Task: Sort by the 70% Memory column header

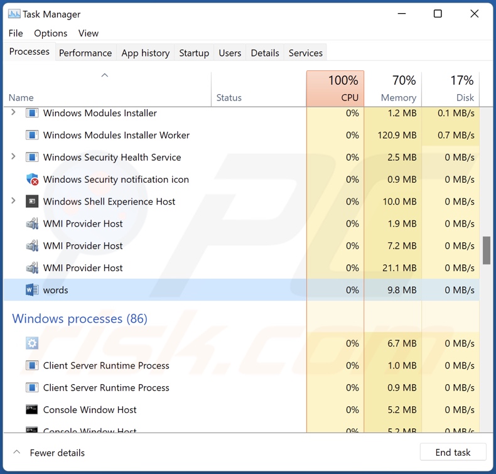Action: [x=393, y=89]
